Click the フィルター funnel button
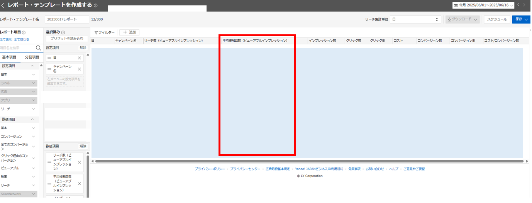Screen dimensions: 532x203 pyautogui.click(x=105, y=32)
